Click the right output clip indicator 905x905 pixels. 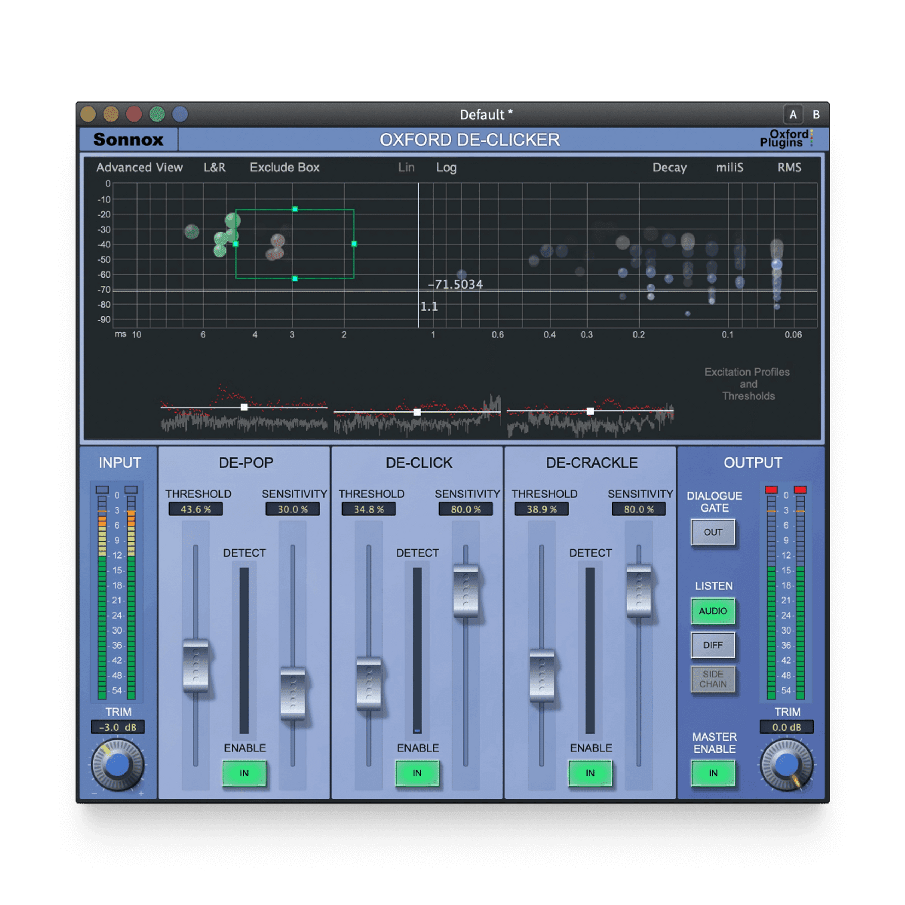point(800,490)
